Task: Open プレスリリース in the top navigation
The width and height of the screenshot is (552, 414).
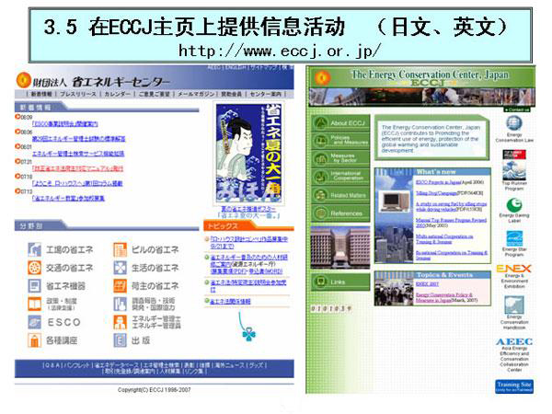Action: [x=78, y=94]
